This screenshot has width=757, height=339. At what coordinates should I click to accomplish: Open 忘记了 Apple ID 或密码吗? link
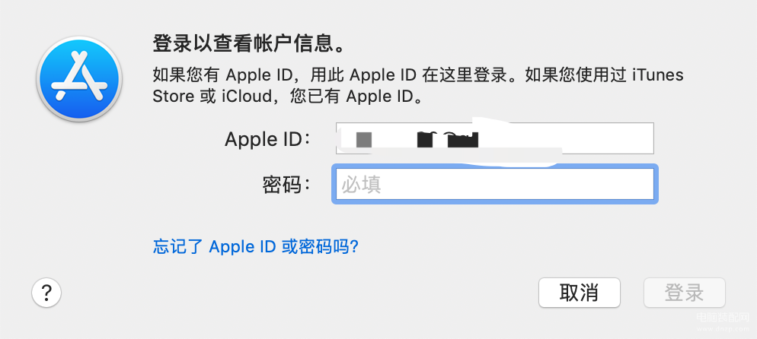(x=255, y=246)
